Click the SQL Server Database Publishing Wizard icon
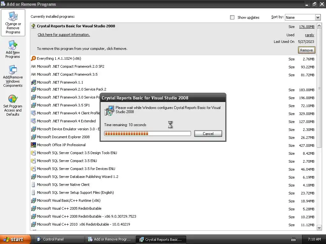Viewport: 326px width, 244px height. tap(33, 177)
